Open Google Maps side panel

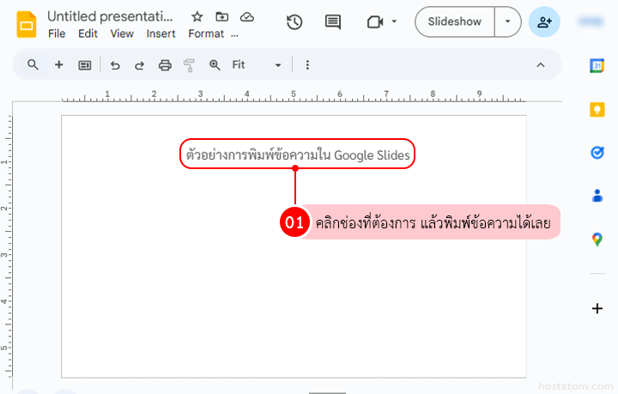click(x=597, y=239)
